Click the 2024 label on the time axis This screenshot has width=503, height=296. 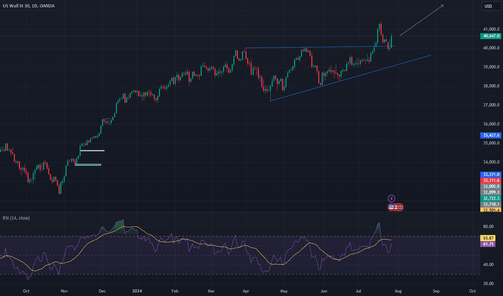[x=137, y=291]
